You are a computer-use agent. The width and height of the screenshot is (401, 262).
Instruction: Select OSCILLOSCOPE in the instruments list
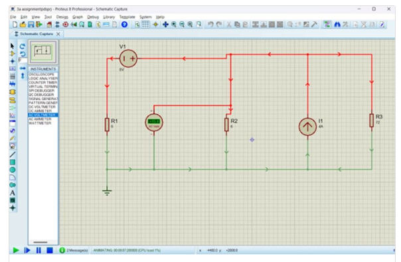click(x=43, y=74)
